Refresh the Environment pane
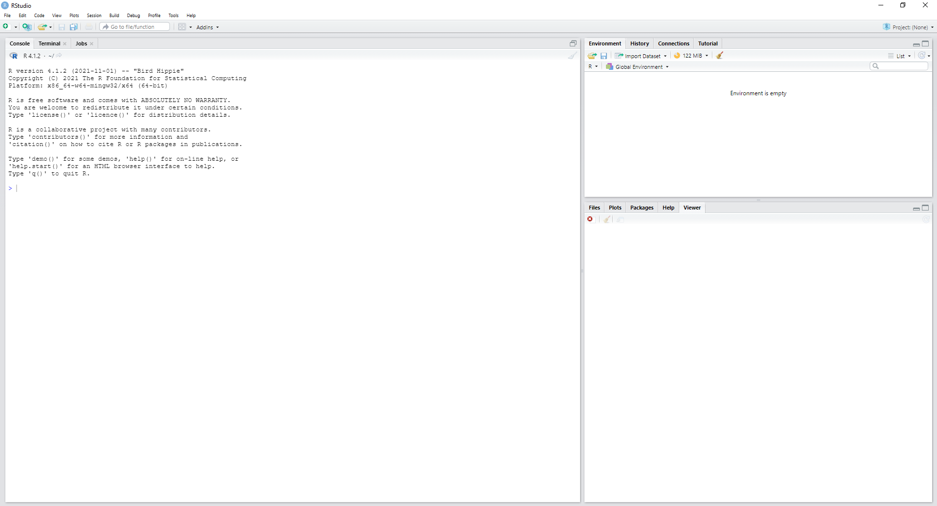This screenshot has width=937, height=506. (x=921, y=56)
